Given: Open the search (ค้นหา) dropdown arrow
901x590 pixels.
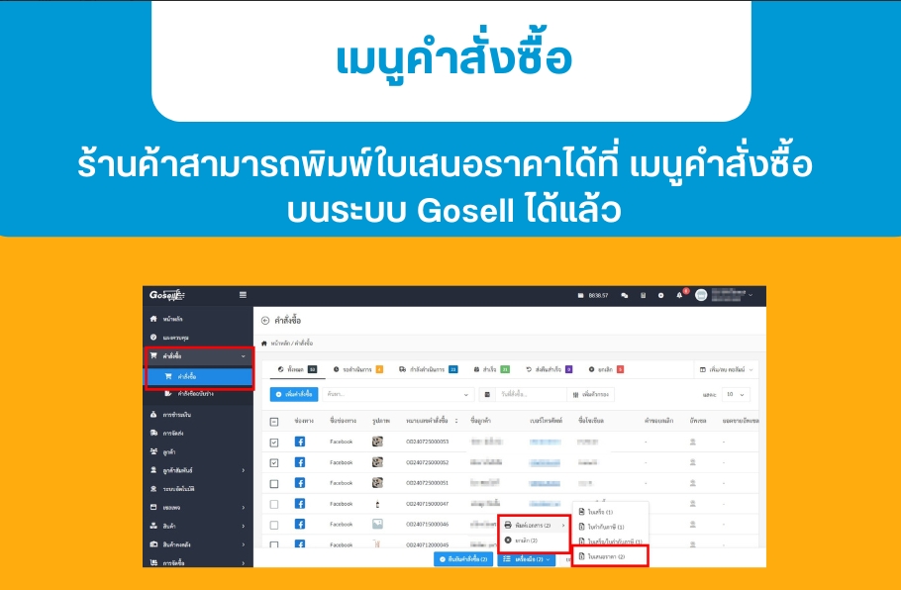Looking at the screenshot, I should click(466, 395).
